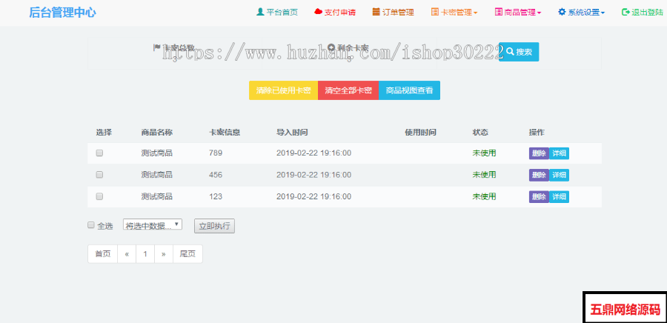667x323 pixels.
Task: Go to 尾页 in pagination
Action: pos(188,254)
